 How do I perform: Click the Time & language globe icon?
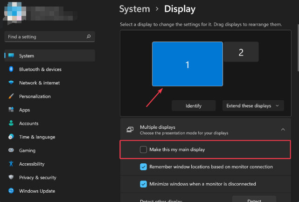[11, 137]
